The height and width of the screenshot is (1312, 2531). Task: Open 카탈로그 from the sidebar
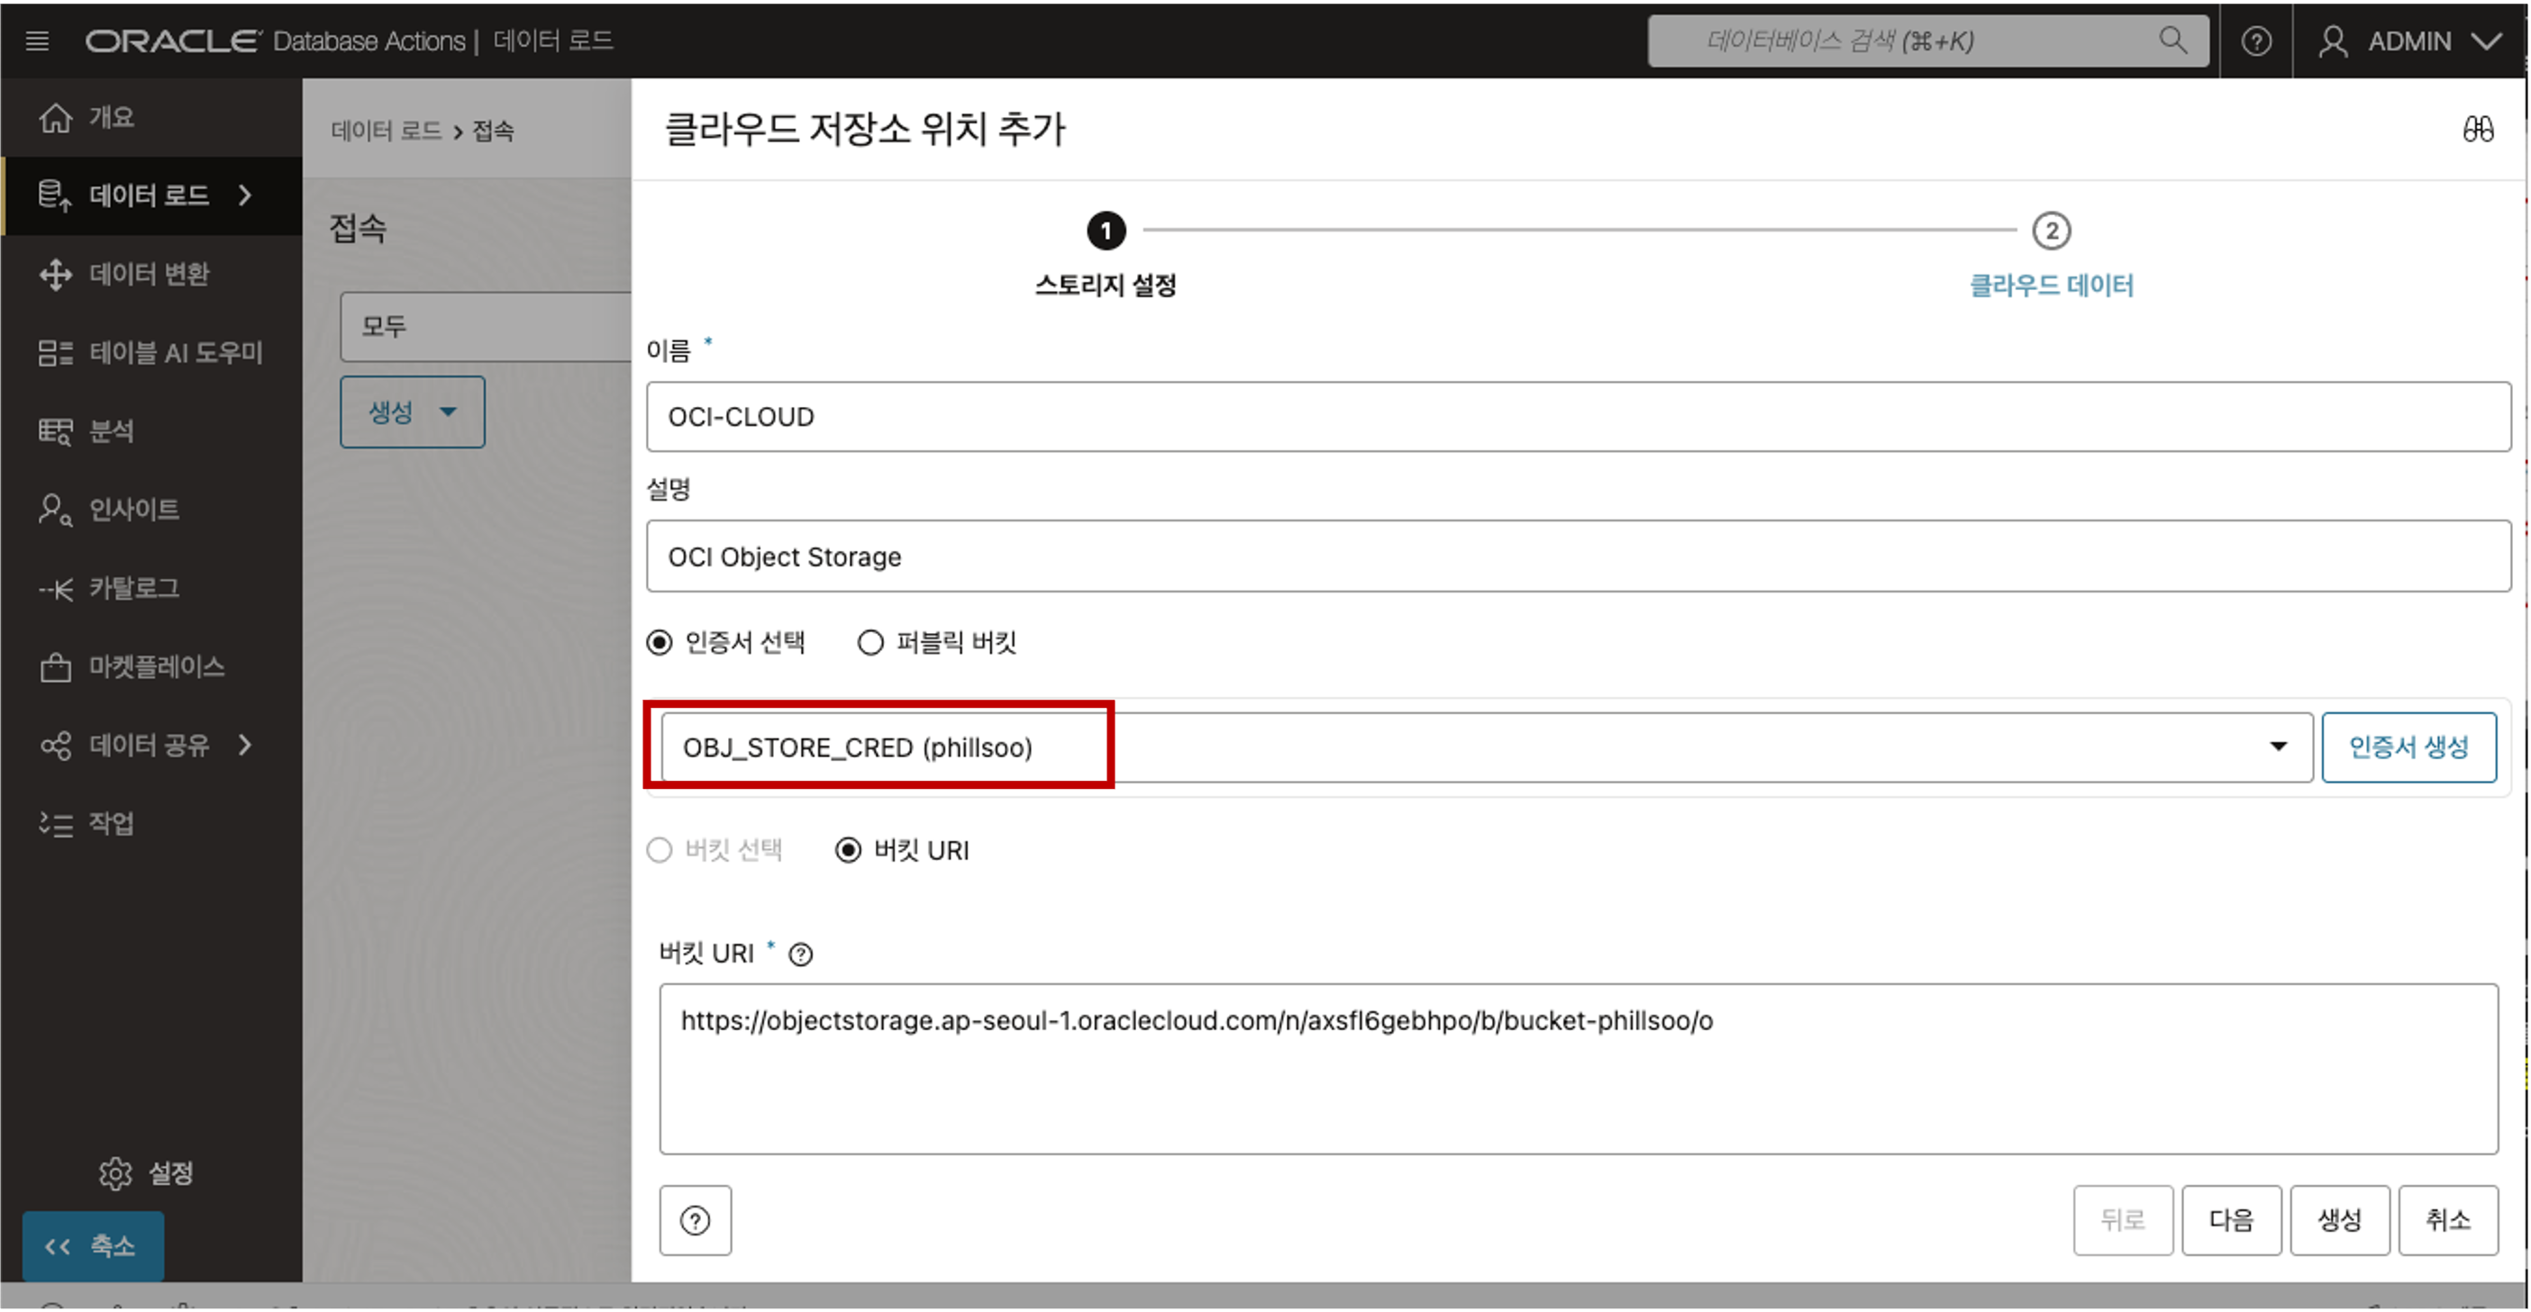(133, 588)
